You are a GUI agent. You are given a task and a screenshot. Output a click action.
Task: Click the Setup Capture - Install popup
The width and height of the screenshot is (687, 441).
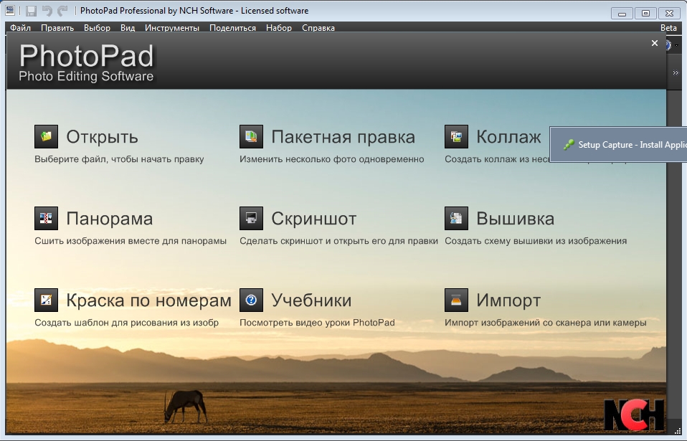tap(618, 145)
